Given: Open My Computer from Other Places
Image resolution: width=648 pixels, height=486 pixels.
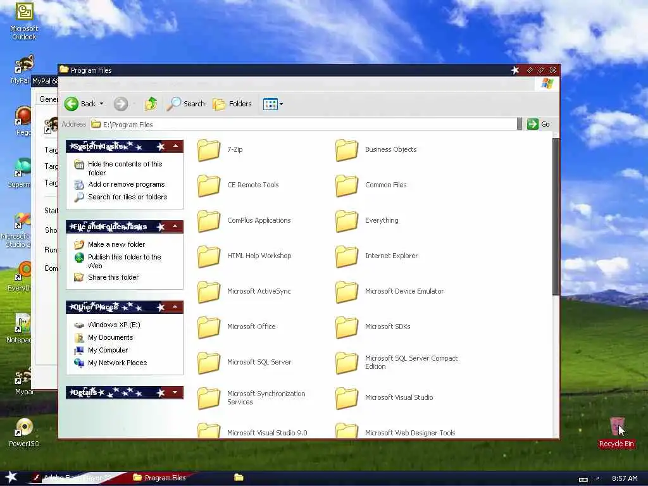Looking at the screenshot, I should click(x=108, y=350).
